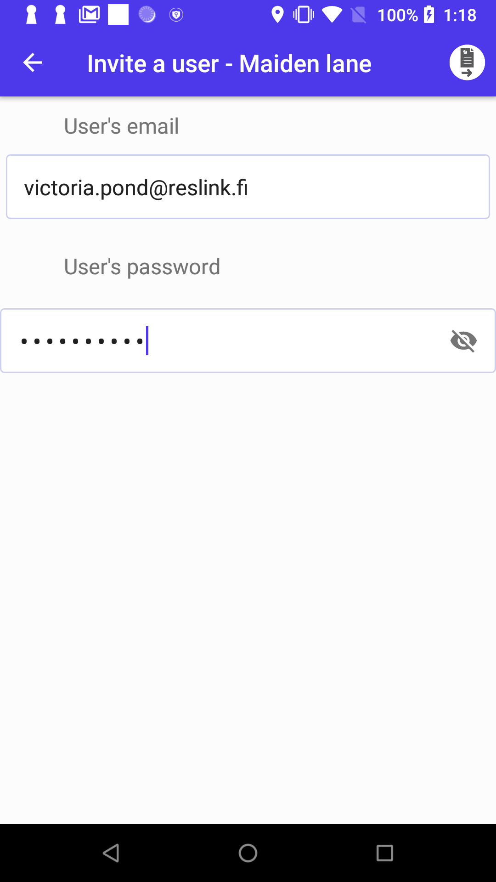Tap the Gmail notification icon
The image size is (496, 882).
[89, 15]
